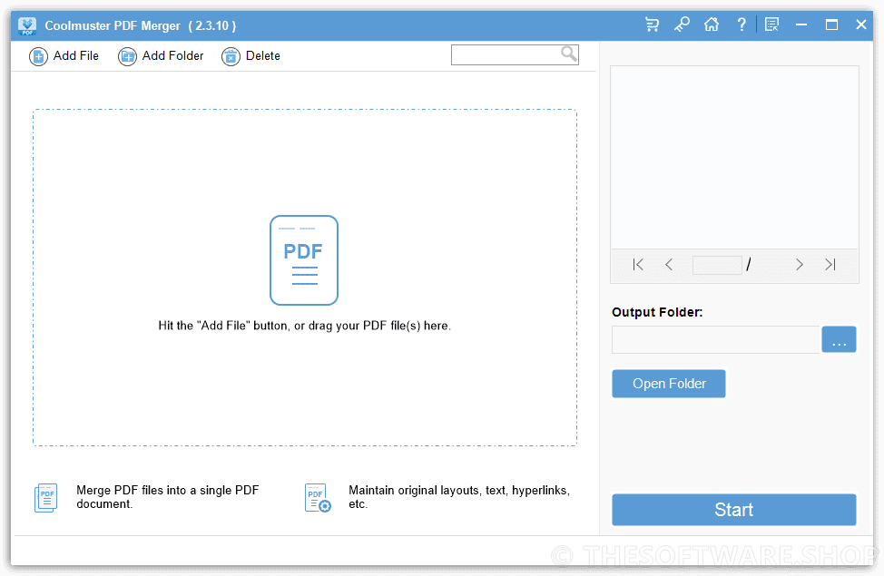Click "Hit the Add File button" hint text

pos(304,326)
